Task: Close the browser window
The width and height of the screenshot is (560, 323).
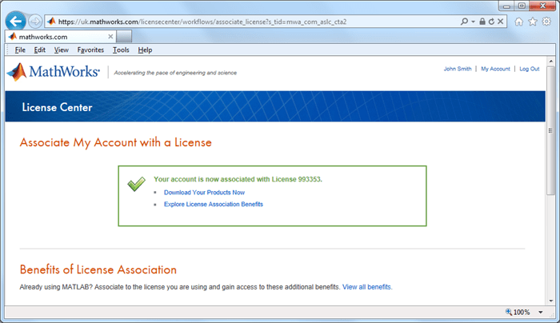Action: 542,6
